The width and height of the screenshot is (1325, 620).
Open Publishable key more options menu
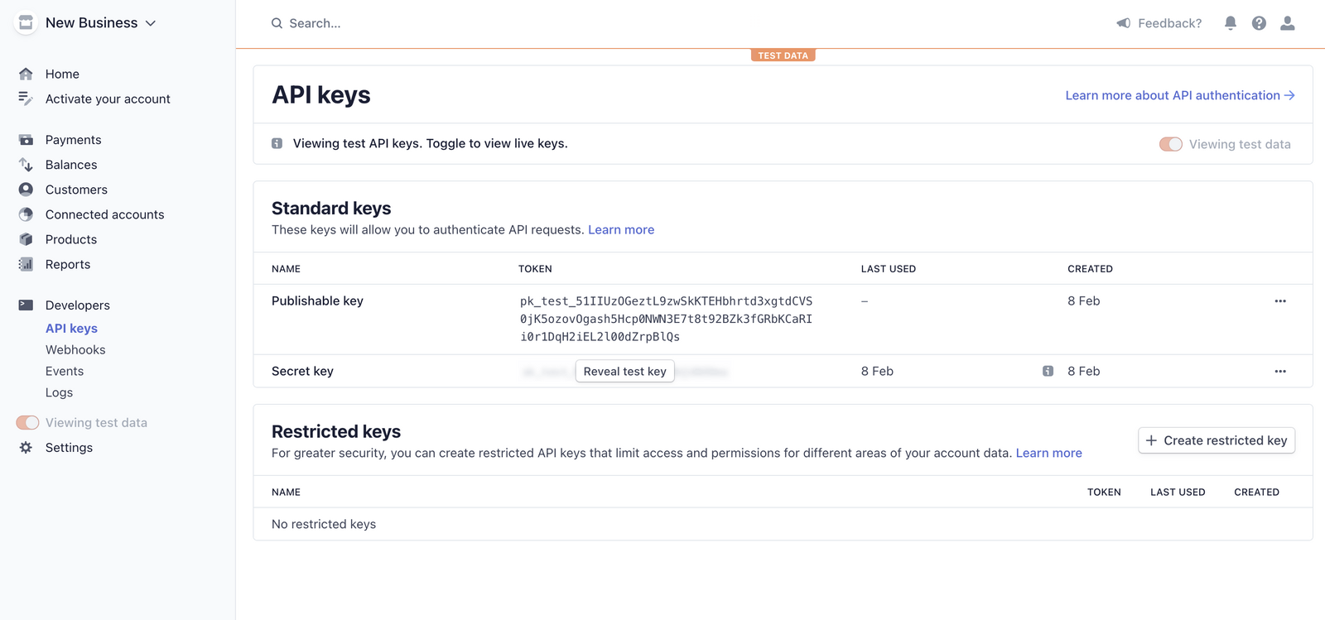tap(1280, 301)
